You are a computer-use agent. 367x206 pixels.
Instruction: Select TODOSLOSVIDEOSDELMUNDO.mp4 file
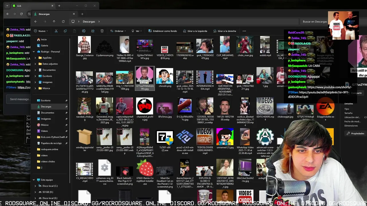click(x=205, y=141)
